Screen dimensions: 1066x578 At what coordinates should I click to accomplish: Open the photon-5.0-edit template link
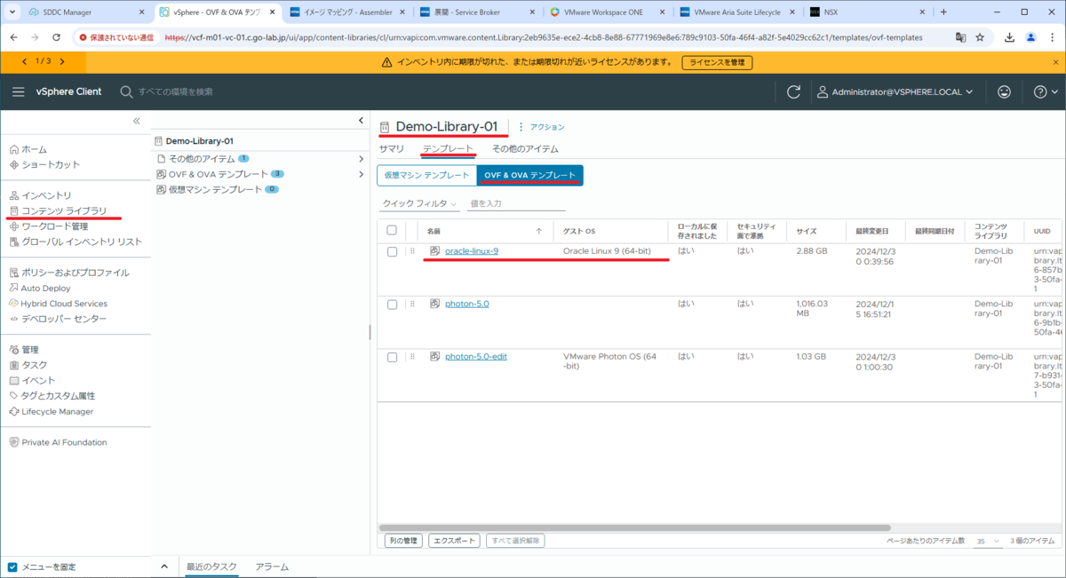point(476,356)
